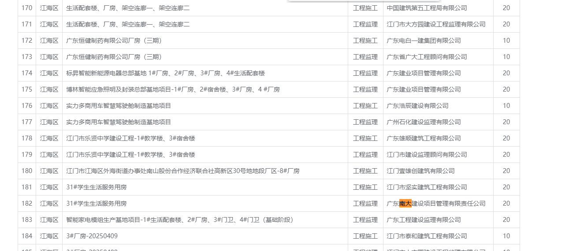Select 广州石化建设监理有限公司 cell
The height and width of the screenshot is (251, 569).
coord(424,122)
